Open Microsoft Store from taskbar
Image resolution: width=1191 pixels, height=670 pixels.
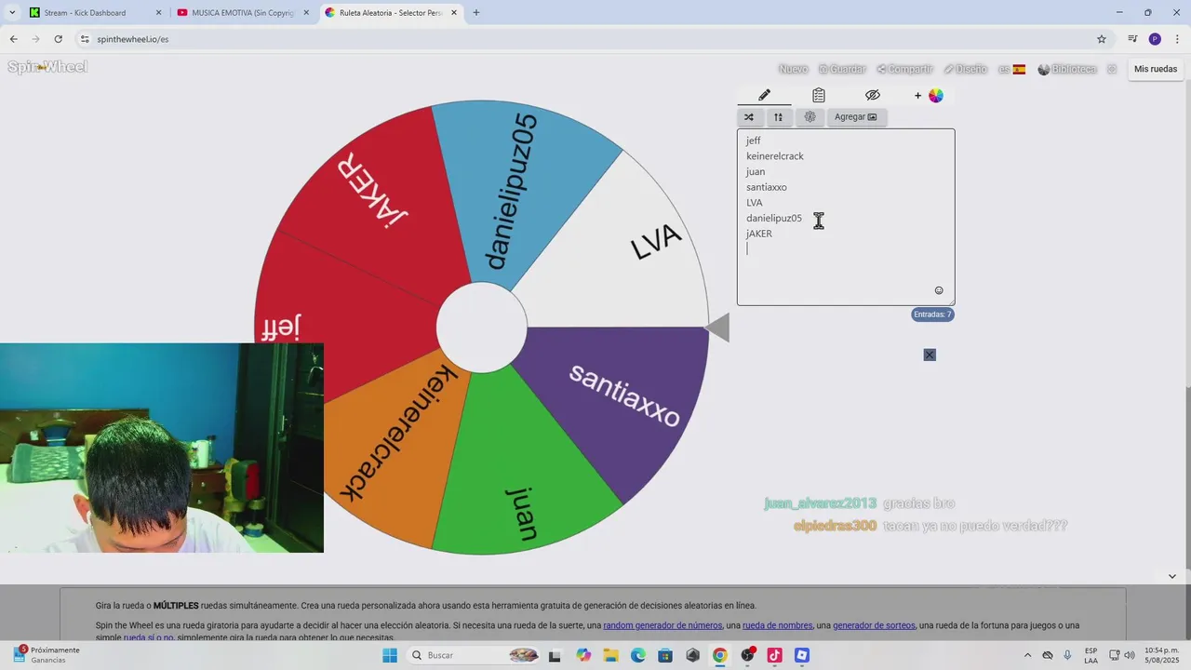(x=665, y=655)
